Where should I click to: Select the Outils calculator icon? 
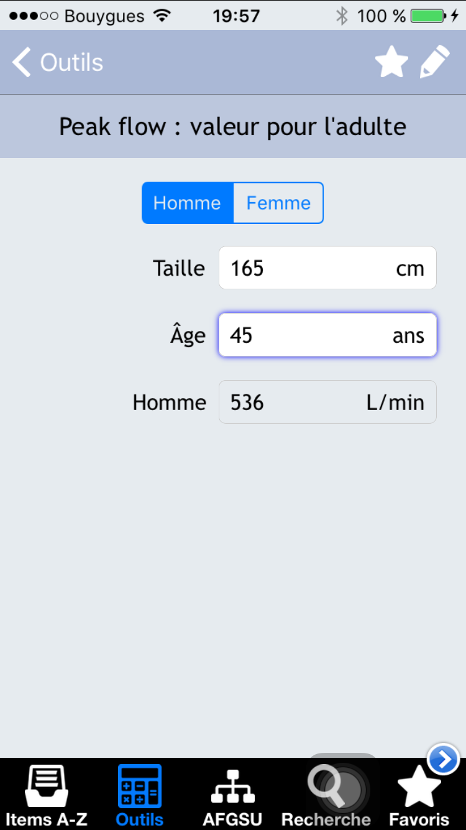pos(140,786)
